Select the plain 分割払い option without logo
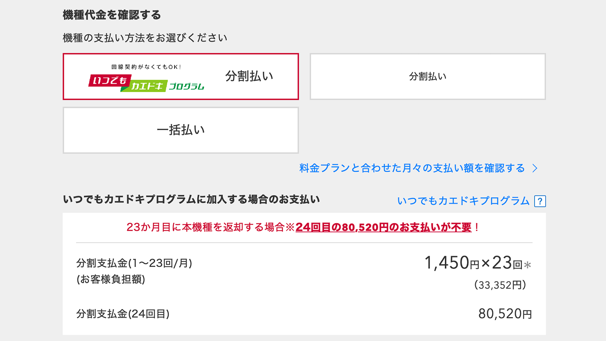This screenshot has height=341, width=606. click(427, 76)
